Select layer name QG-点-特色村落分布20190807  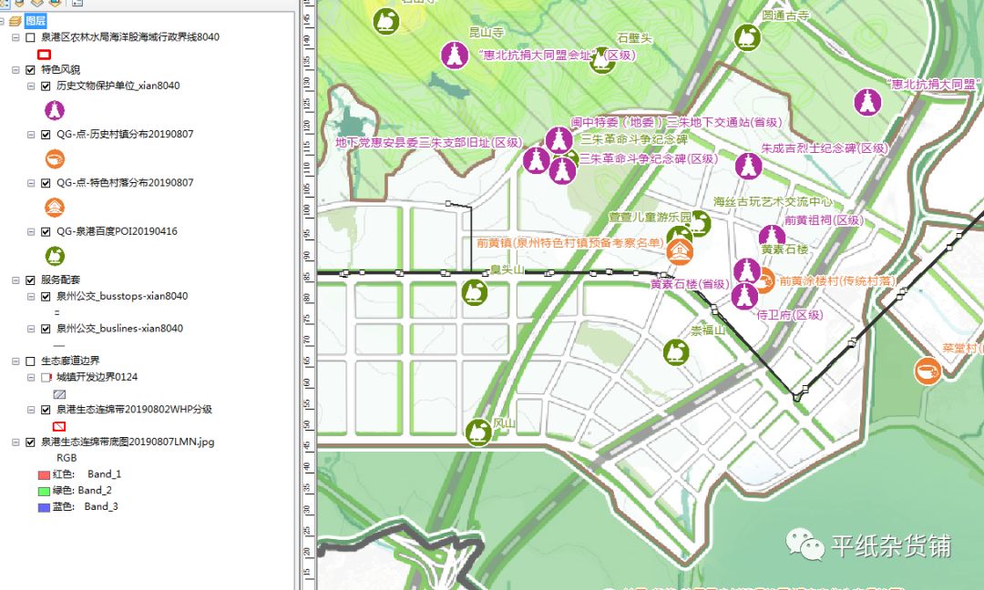(x=125, y=182)
